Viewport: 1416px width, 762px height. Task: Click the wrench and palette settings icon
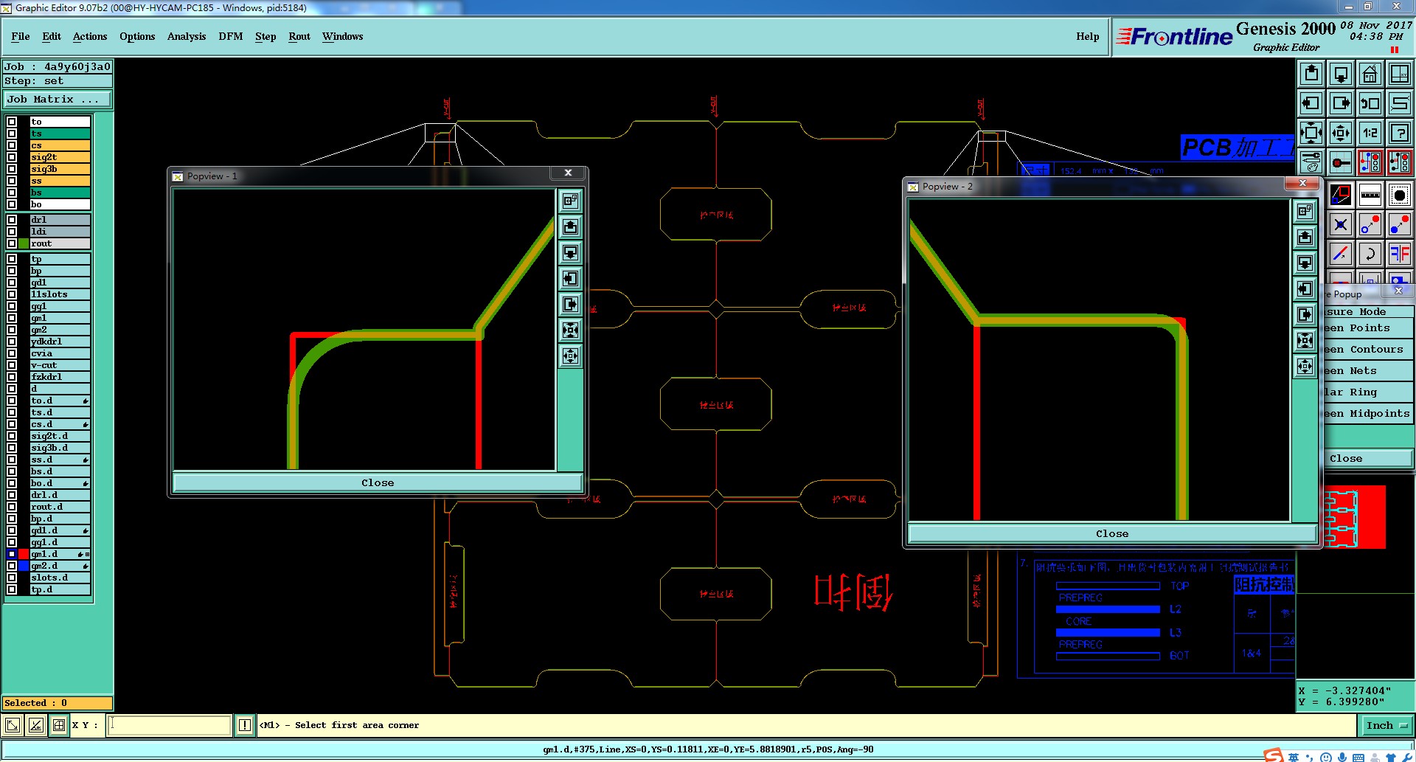1311,162
